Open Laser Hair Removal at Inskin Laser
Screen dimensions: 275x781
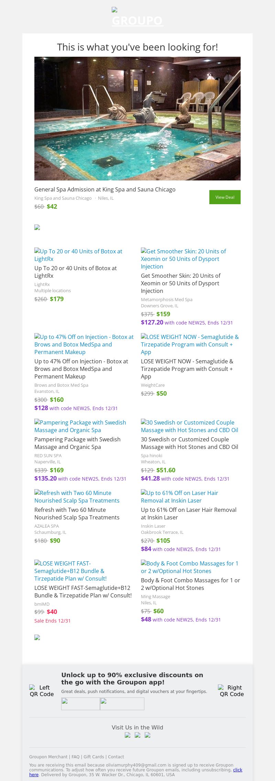[x=179, y=497]
